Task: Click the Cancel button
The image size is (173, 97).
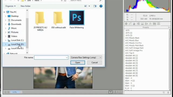Action: pos(94,63)
